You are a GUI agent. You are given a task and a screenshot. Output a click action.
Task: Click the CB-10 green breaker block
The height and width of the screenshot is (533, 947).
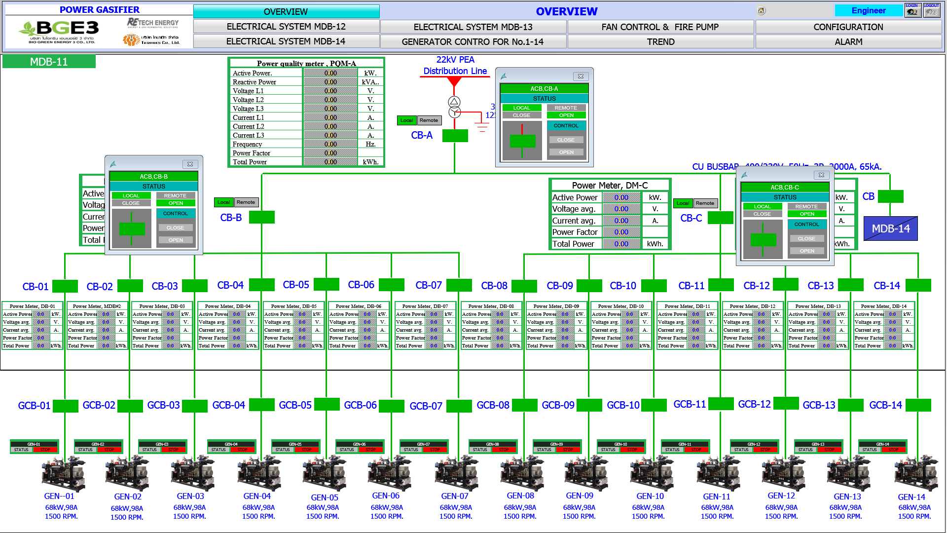tap(654, 286)
